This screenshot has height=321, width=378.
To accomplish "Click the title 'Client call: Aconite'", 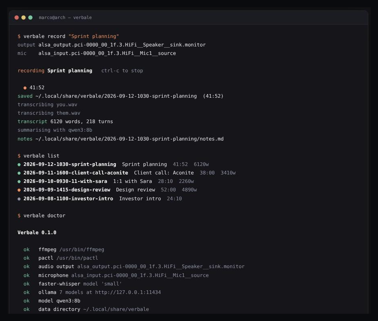I will [x=164, y=173].
